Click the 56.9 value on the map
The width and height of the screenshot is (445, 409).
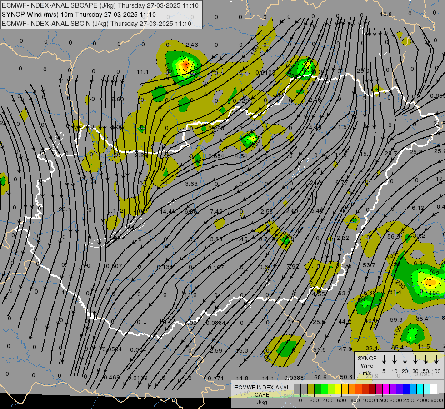tap(393, 236)
